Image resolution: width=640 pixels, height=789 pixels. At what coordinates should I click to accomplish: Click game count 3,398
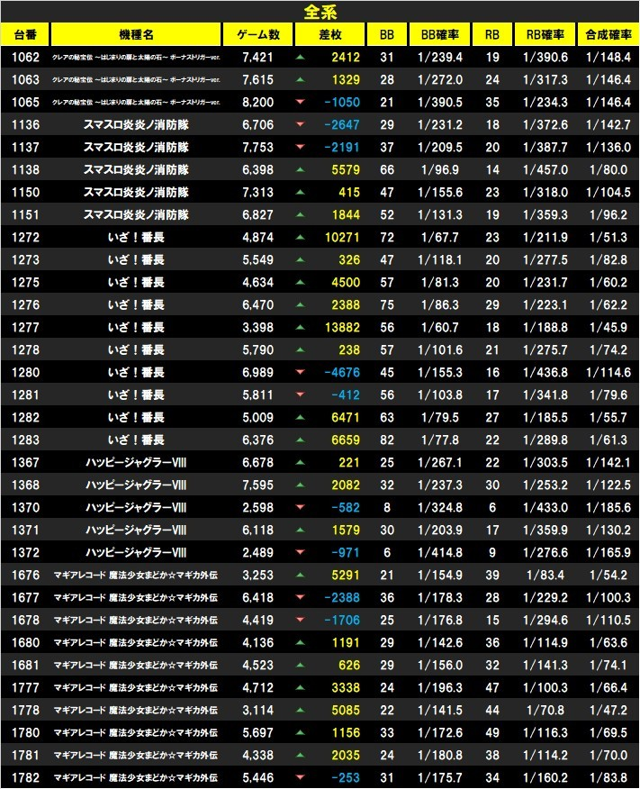[x=258, y=328]
